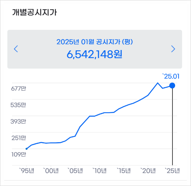Click the `10년 x-axis label
This screenshot has width=191, height=186.
100,170
